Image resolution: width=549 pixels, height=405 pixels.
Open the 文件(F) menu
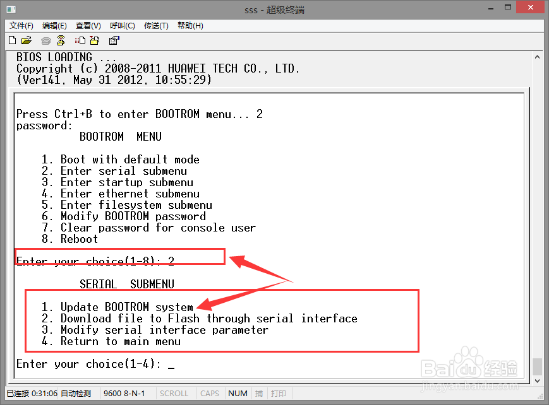coord(21,26)
